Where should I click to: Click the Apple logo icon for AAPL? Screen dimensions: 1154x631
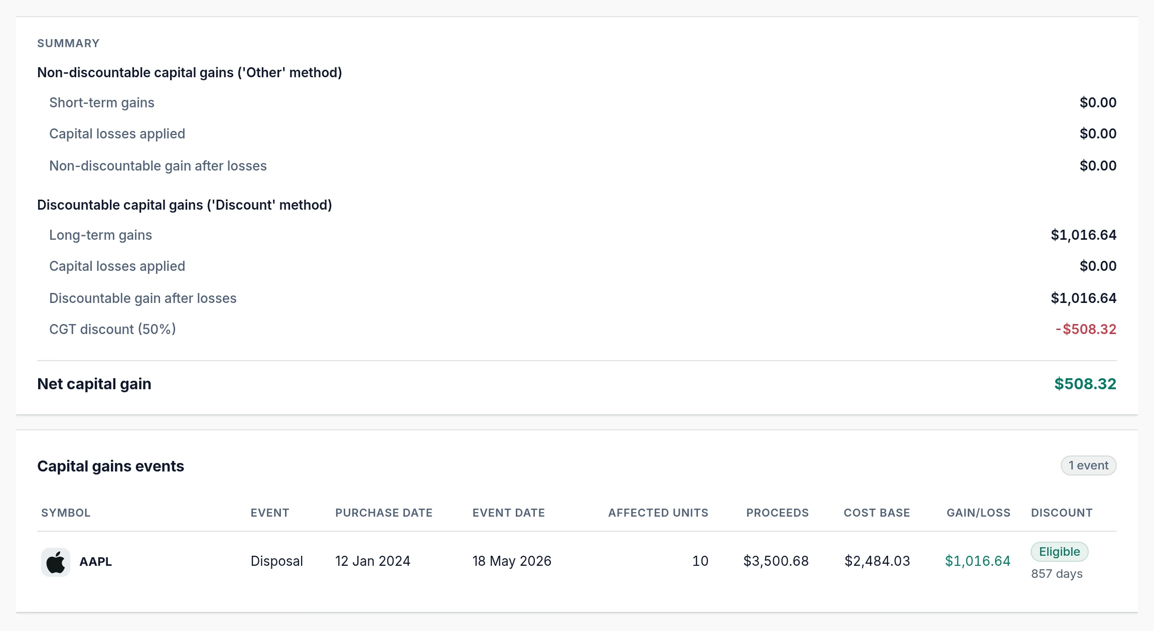click(x=55, y=562)
